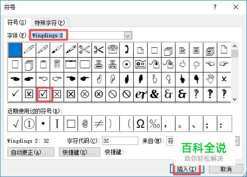
Task: Click the 插入(I) insert button
Action: tap(187, 169)
